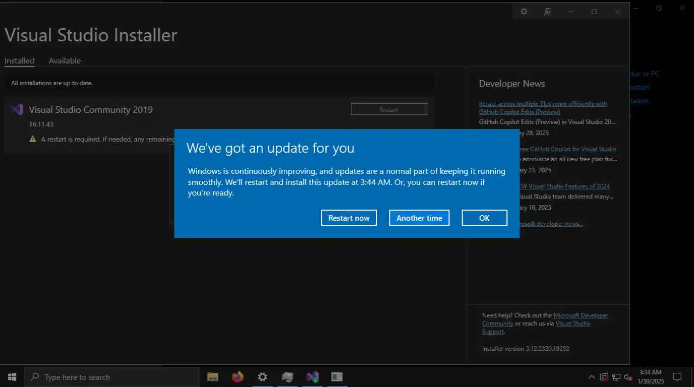Open Settings gear on the taskbar
This screenshot has width=694, height=387.
coord(262,377)
